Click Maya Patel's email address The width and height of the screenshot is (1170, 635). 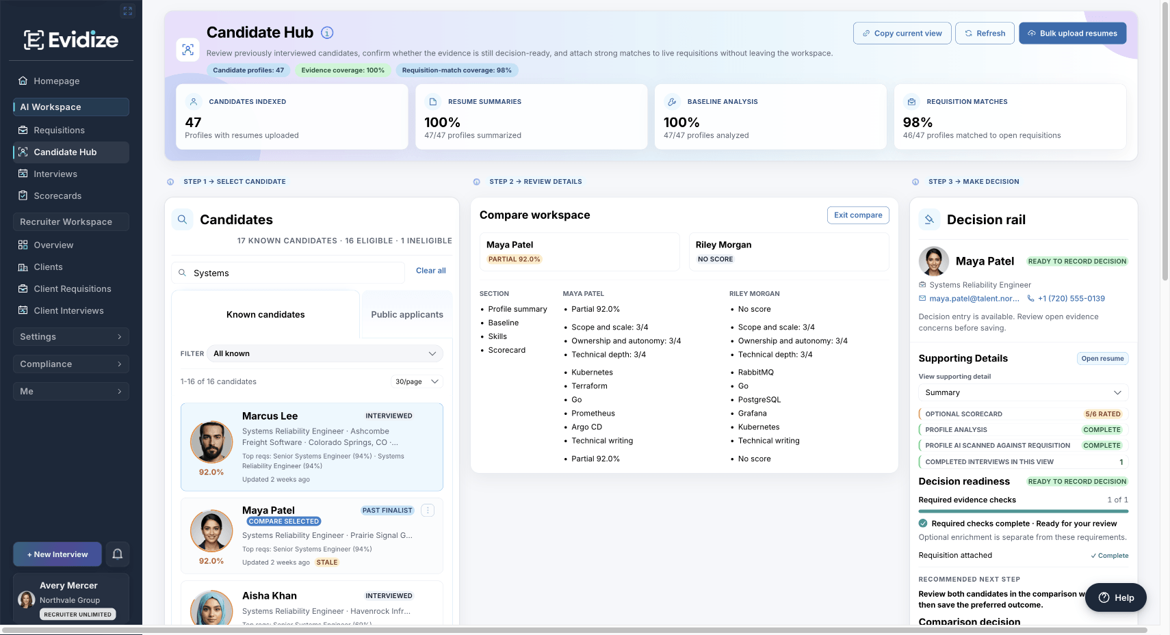(x=974, y=299)
